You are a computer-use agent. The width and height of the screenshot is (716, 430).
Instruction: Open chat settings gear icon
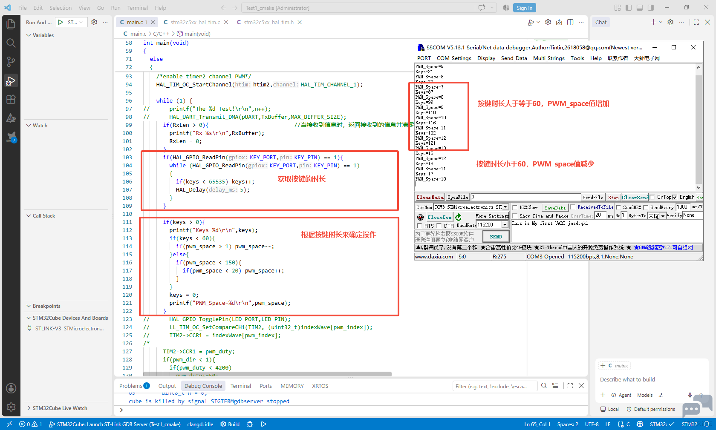pyautogui.click(x=670, y=22)
